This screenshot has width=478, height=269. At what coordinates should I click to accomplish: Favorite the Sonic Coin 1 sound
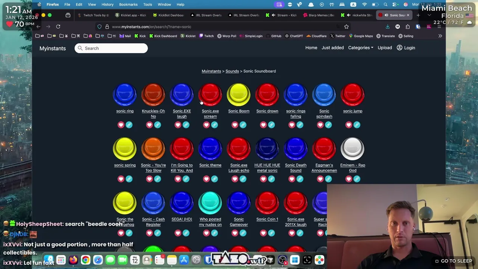(x=263, y=233)
